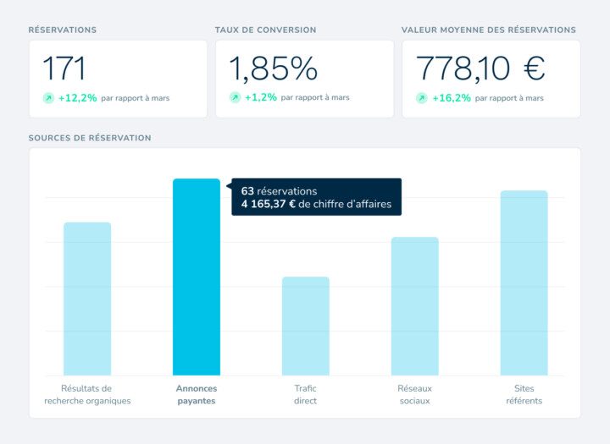
Task: Click the green arrow icon beside +12,2%
Action: tap(48, 98)
